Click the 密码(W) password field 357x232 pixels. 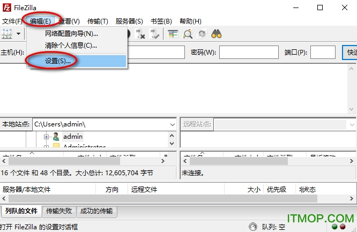point(249,53)
